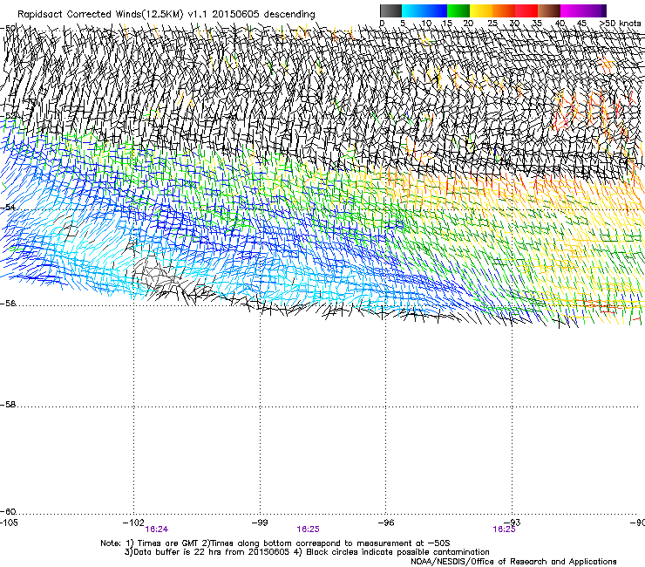645x567 pixels.
Task: Click the '-99' longitude axis label
Action: click(x=260, y=523)
